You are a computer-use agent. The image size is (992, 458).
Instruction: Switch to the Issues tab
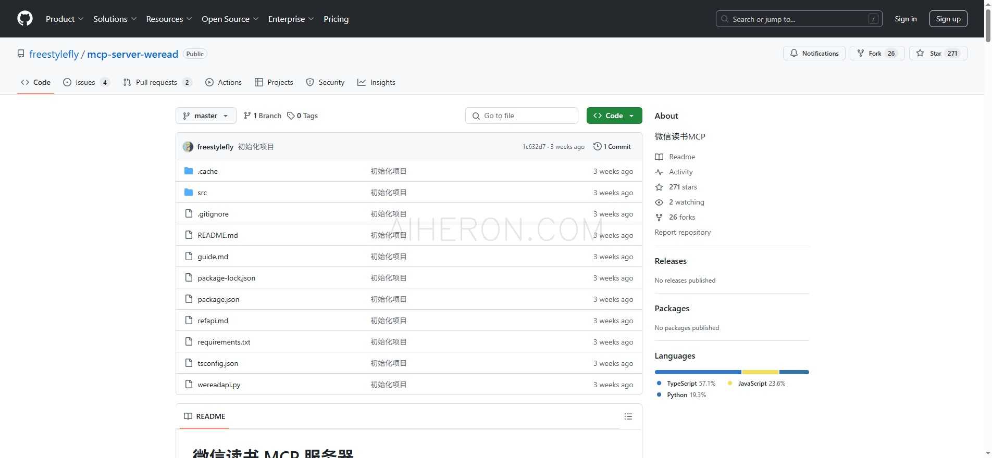pyautogui.click(x=86, y=82)
